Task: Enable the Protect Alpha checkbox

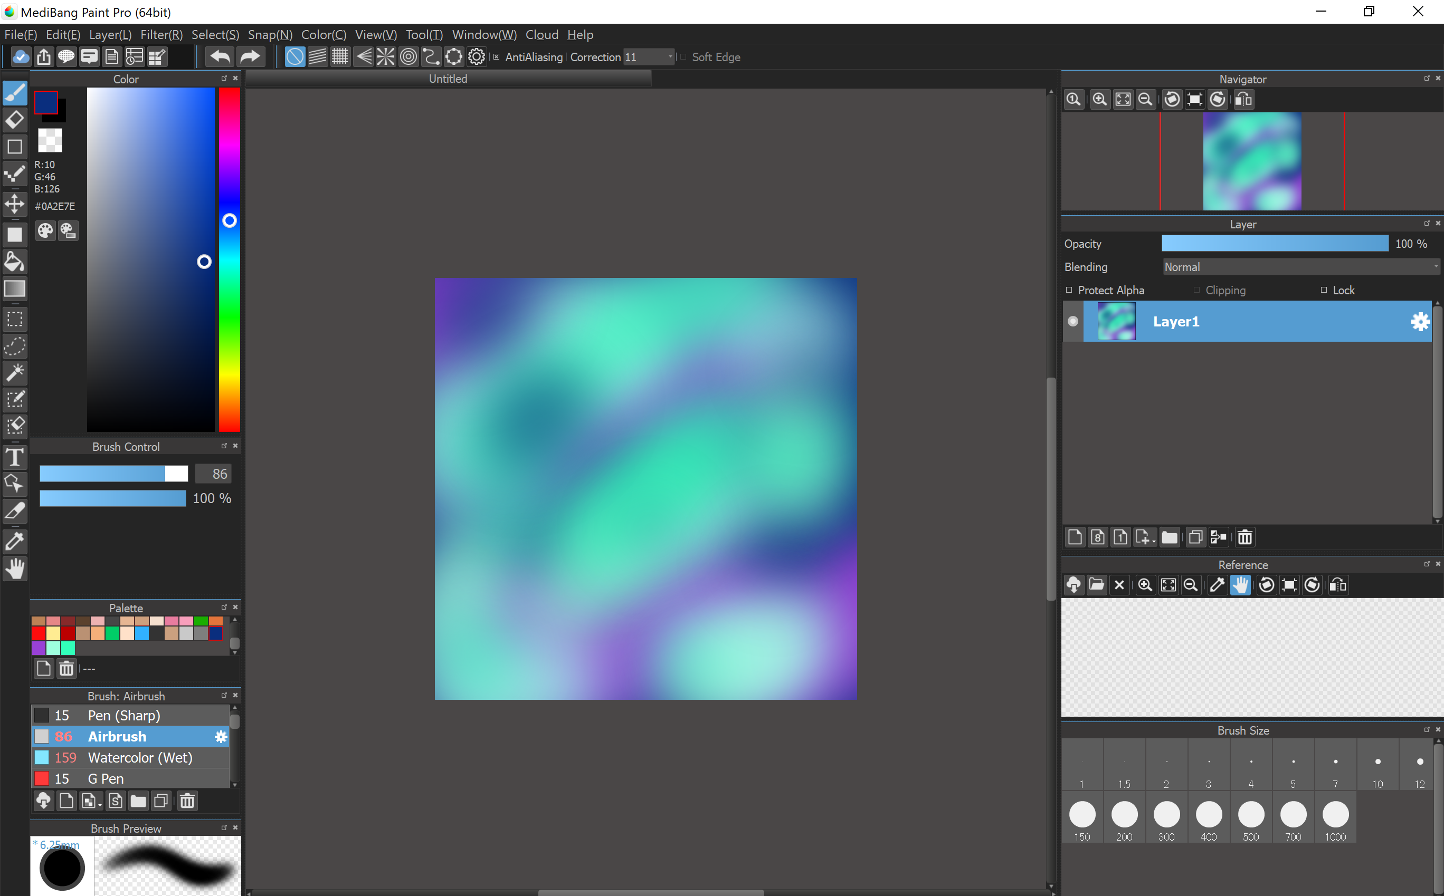Action: click(1069, 290)
